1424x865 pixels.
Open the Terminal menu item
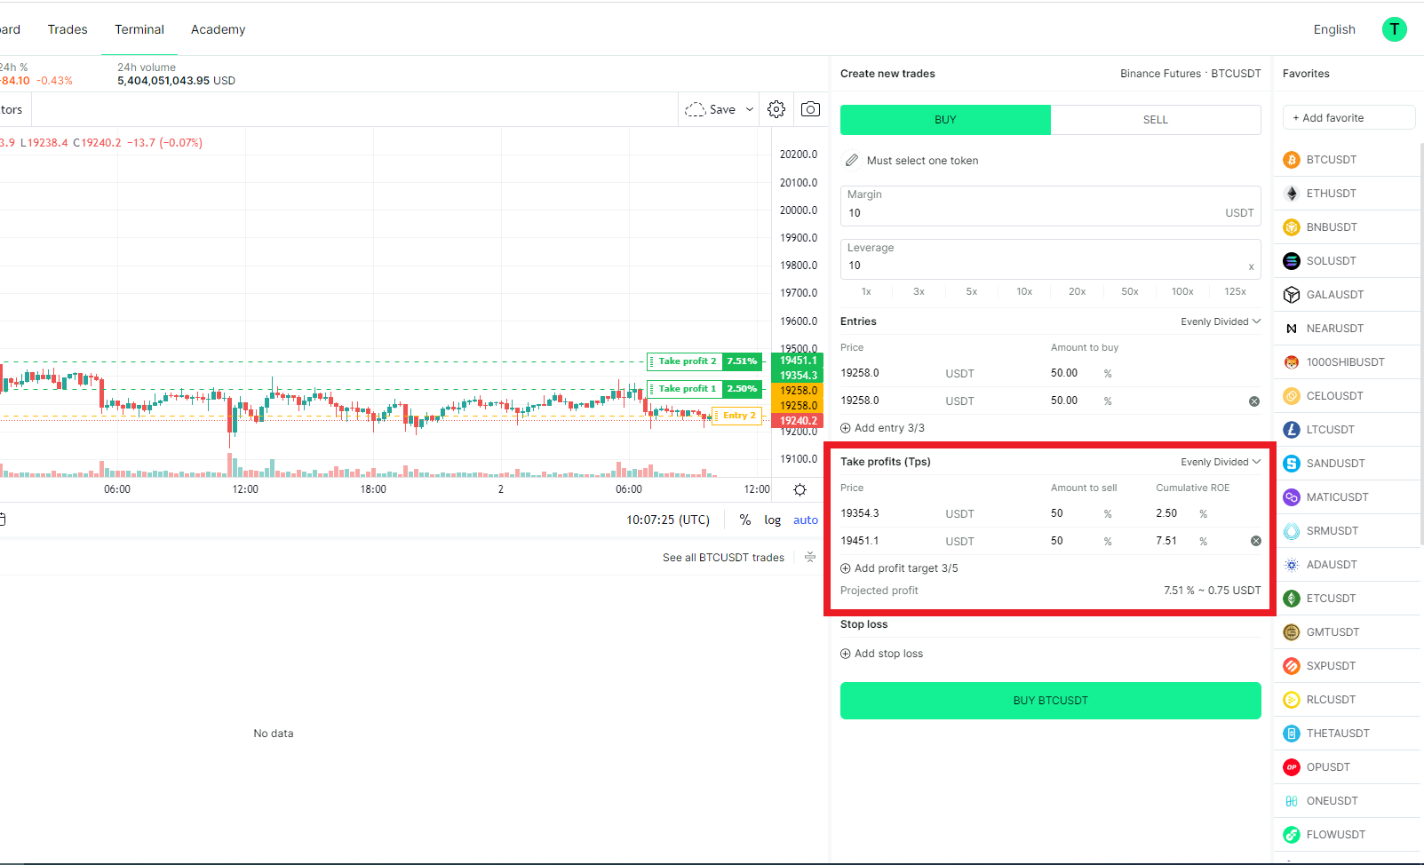point(139,29)
